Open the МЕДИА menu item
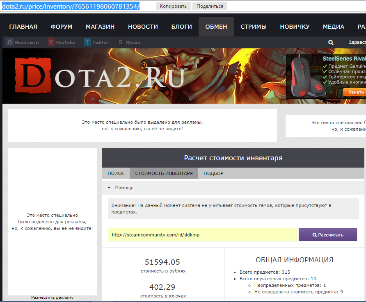 click(334, 27)
